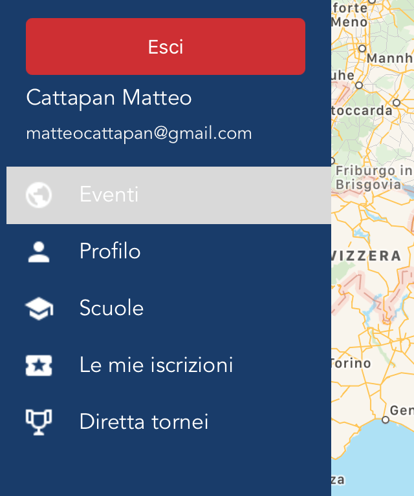The image size is (414, 496).
Task: Select the user name Cattapan Matteo
Action: point(109,98)
